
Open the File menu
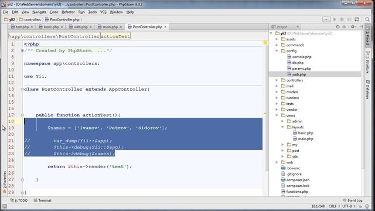click(x=5, y=12)
